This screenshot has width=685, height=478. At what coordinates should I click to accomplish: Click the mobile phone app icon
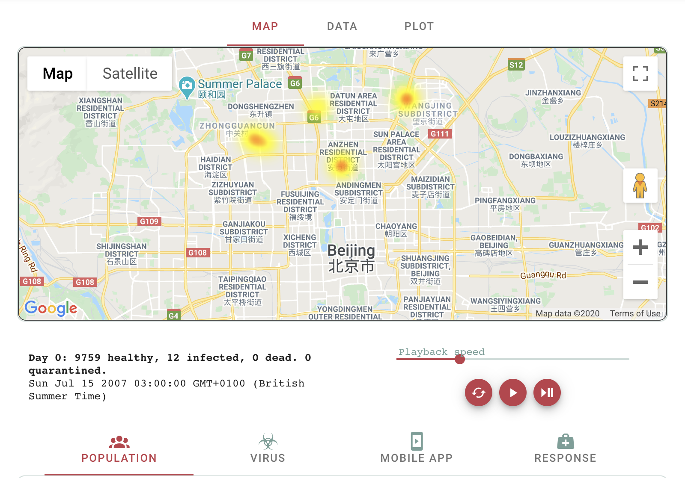[417, 441]
